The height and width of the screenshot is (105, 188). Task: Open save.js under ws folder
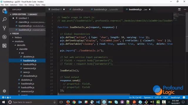tap(26, 72)
